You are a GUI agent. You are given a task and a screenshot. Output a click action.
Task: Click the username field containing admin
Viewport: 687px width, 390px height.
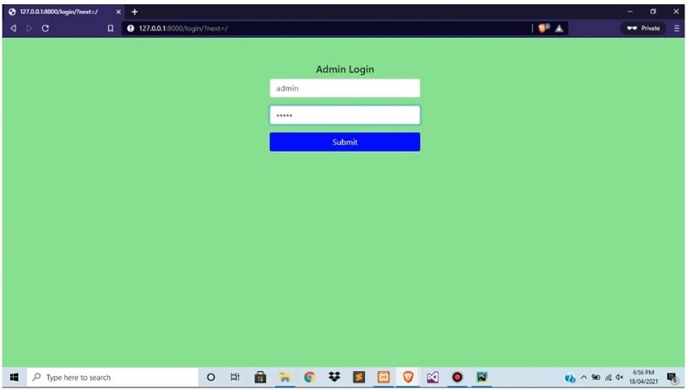tap(344, 88)
